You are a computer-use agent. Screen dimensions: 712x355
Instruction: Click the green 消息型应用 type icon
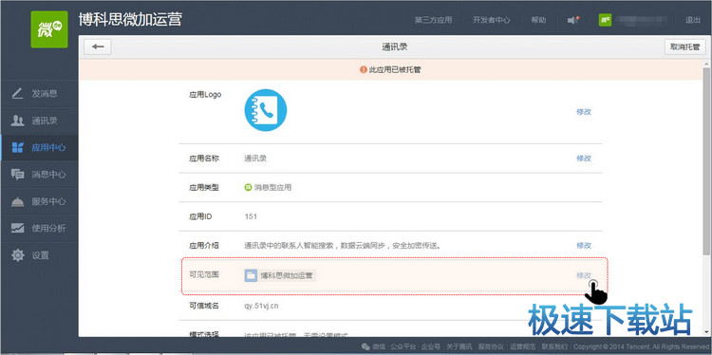coord(248,187)
